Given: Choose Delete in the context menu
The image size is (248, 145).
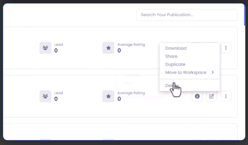Looking at the screenshot, I should pyautogui.click(x=172, y=85).
